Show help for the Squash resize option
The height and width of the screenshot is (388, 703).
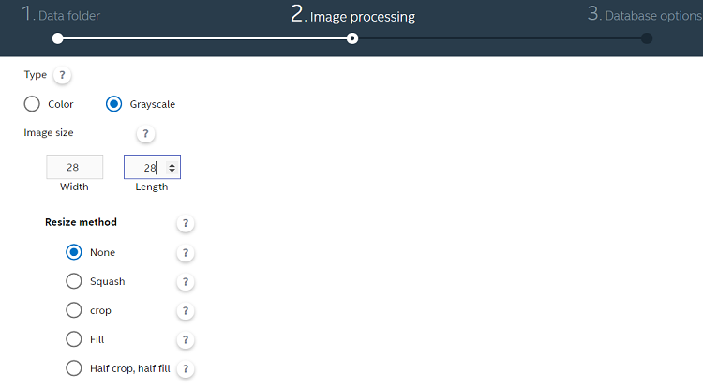186,282
